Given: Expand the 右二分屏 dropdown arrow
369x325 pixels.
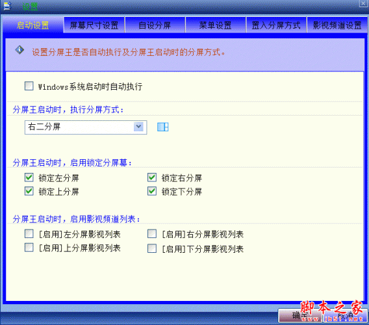Looking at the screenshot, I should pyautogui.click(x=138, y=127).
